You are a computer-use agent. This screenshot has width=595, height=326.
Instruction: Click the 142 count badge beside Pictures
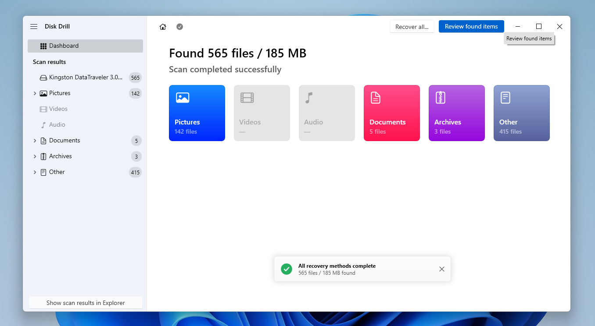(135, 93)
